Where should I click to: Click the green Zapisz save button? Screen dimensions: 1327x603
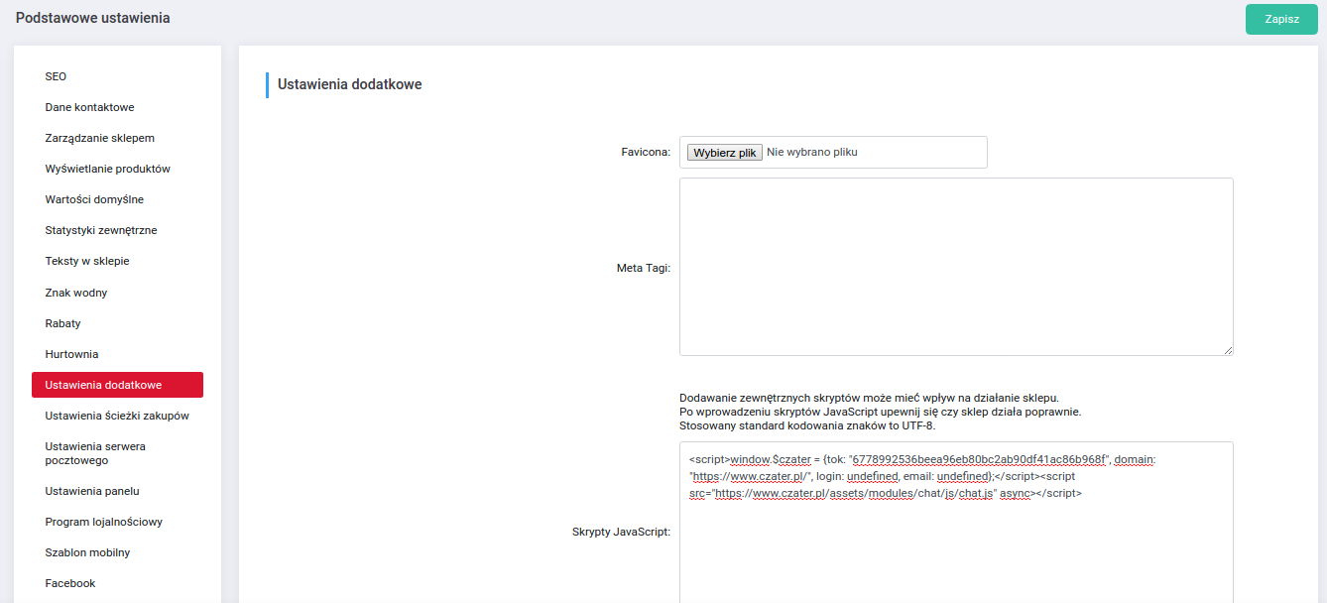(x=1281, y=19)
